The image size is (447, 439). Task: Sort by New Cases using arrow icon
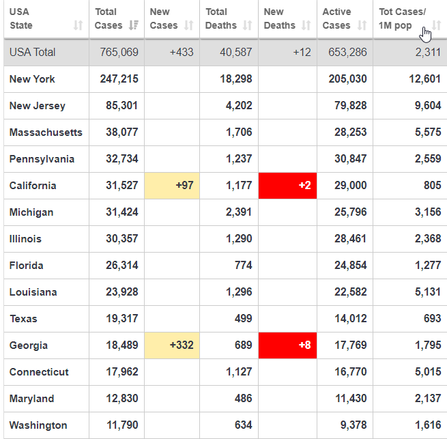click(189, 25)
